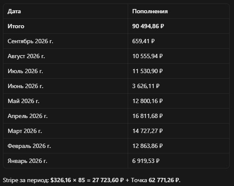Viewport: 234px width, 186px height.
Task: Click the 659,41 ₽ amount
Action: [x=143, y=41]
